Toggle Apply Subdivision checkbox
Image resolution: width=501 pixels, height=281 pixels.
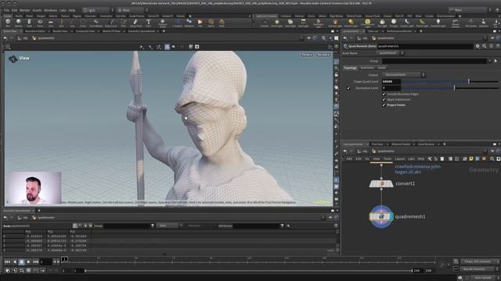384,100
